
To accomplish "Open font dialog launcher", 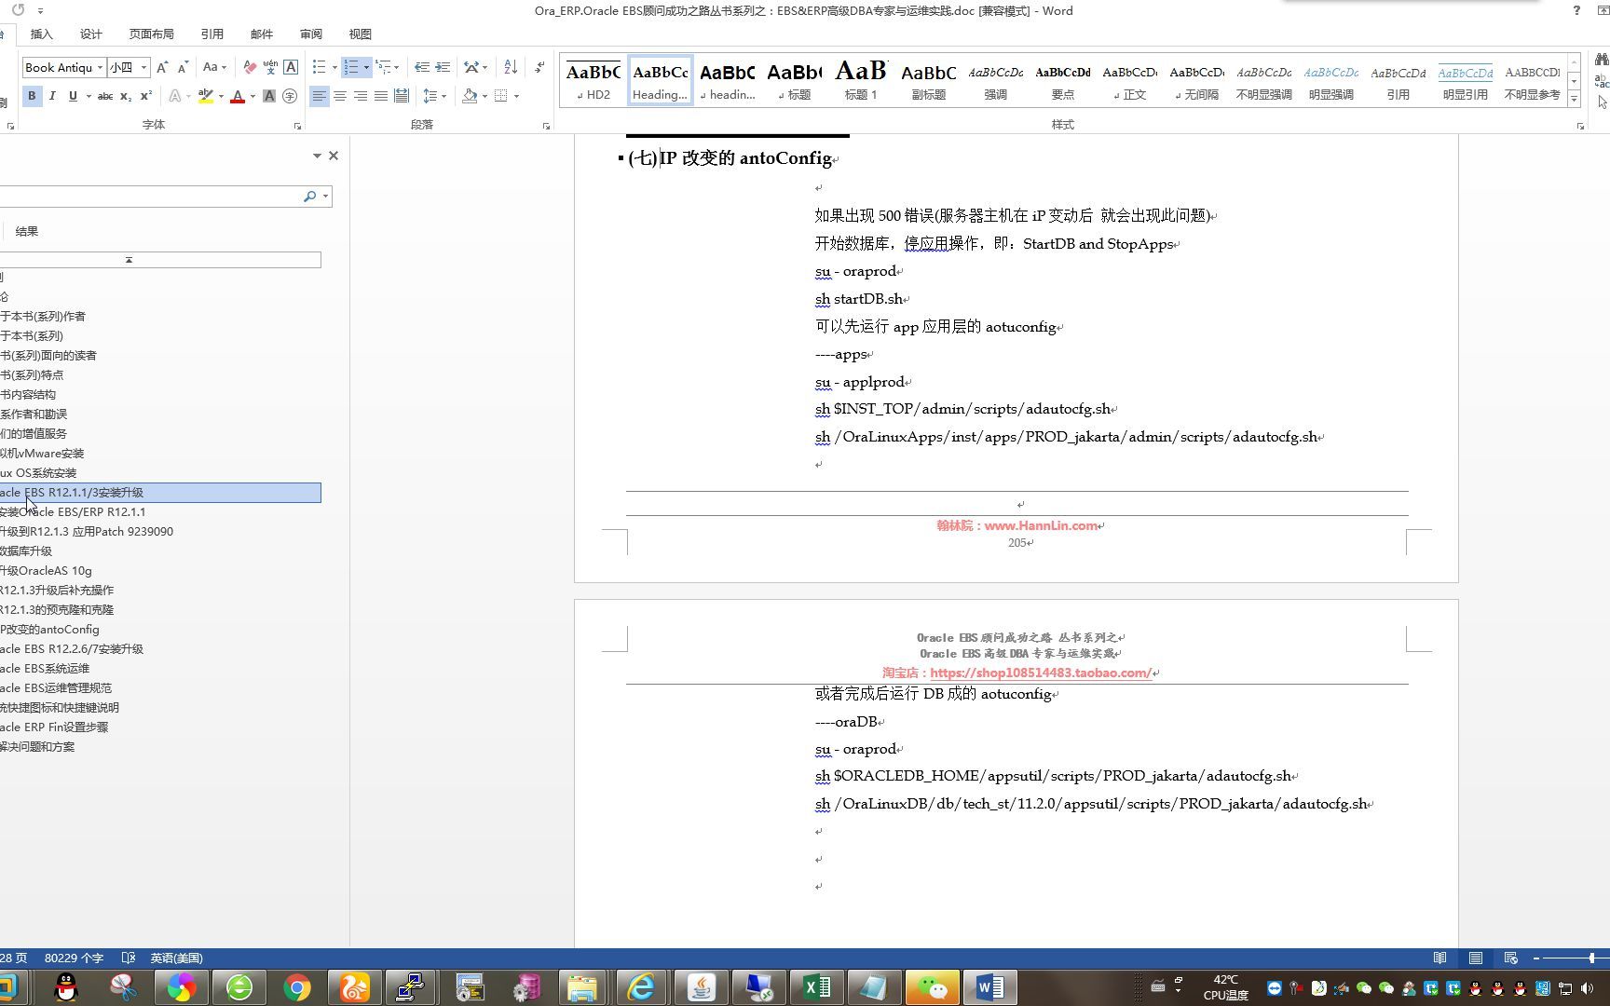I will click(298, 126).
